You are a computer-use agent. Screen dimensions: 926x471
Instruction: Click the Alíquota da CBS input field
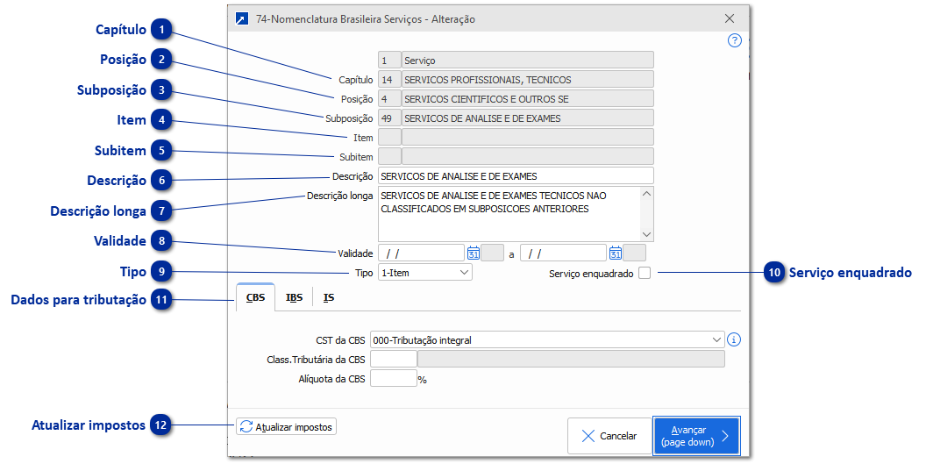point(393,379)
